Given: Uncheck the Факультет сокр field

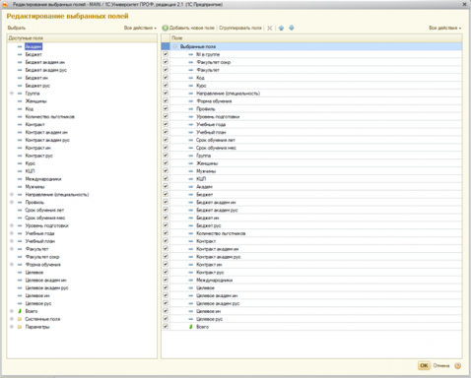Looking at the screenshot, I should click(166, 62).
